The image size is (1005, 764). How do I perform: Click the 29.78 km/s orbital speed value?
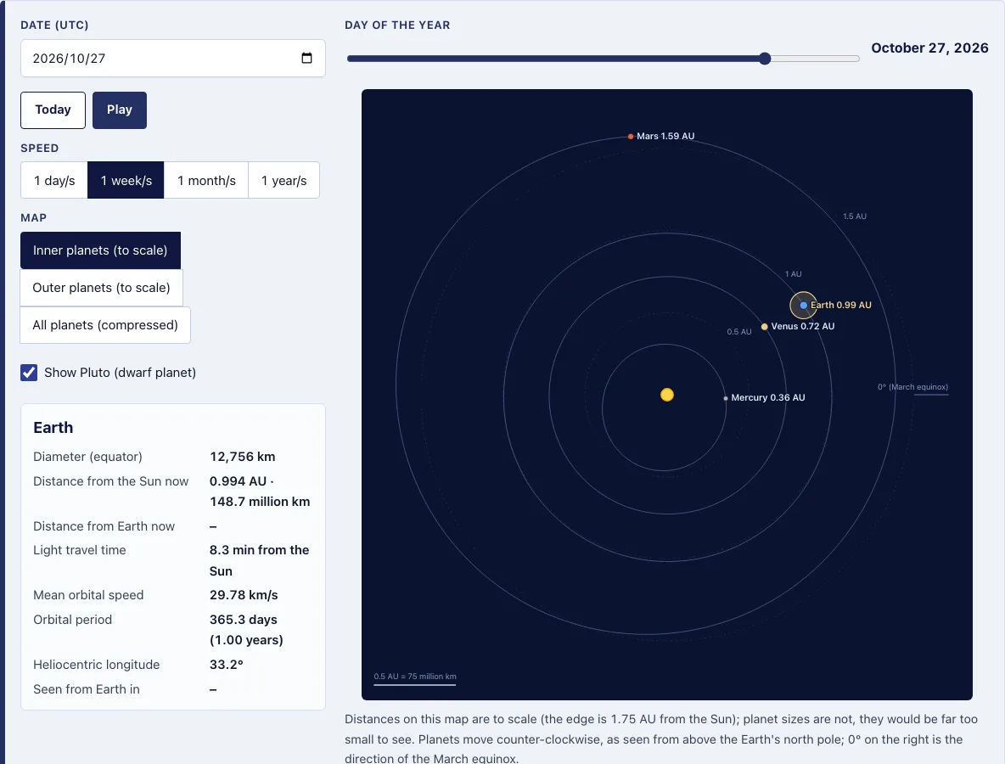pyautogui.click(x=244, y=595)
